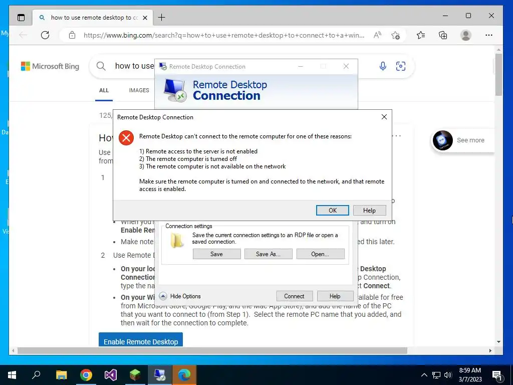Click the address bar URL
The image size is (513, 385).
pos(224,35)
